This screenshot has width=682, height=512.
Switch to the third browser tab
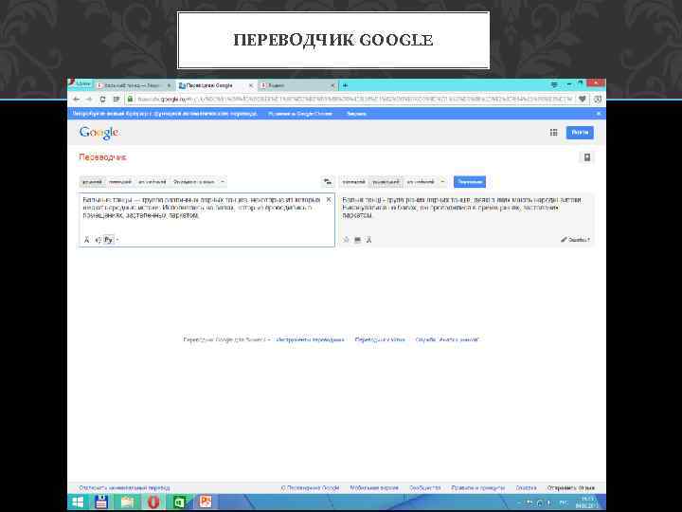point(297,85)
